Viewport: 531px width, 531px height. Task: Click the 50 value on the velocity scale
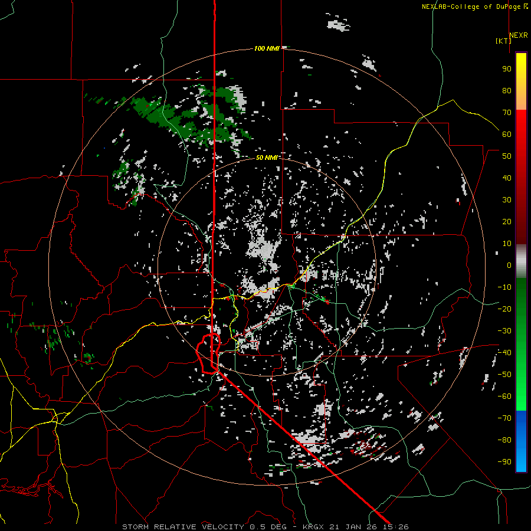(507, 156)
